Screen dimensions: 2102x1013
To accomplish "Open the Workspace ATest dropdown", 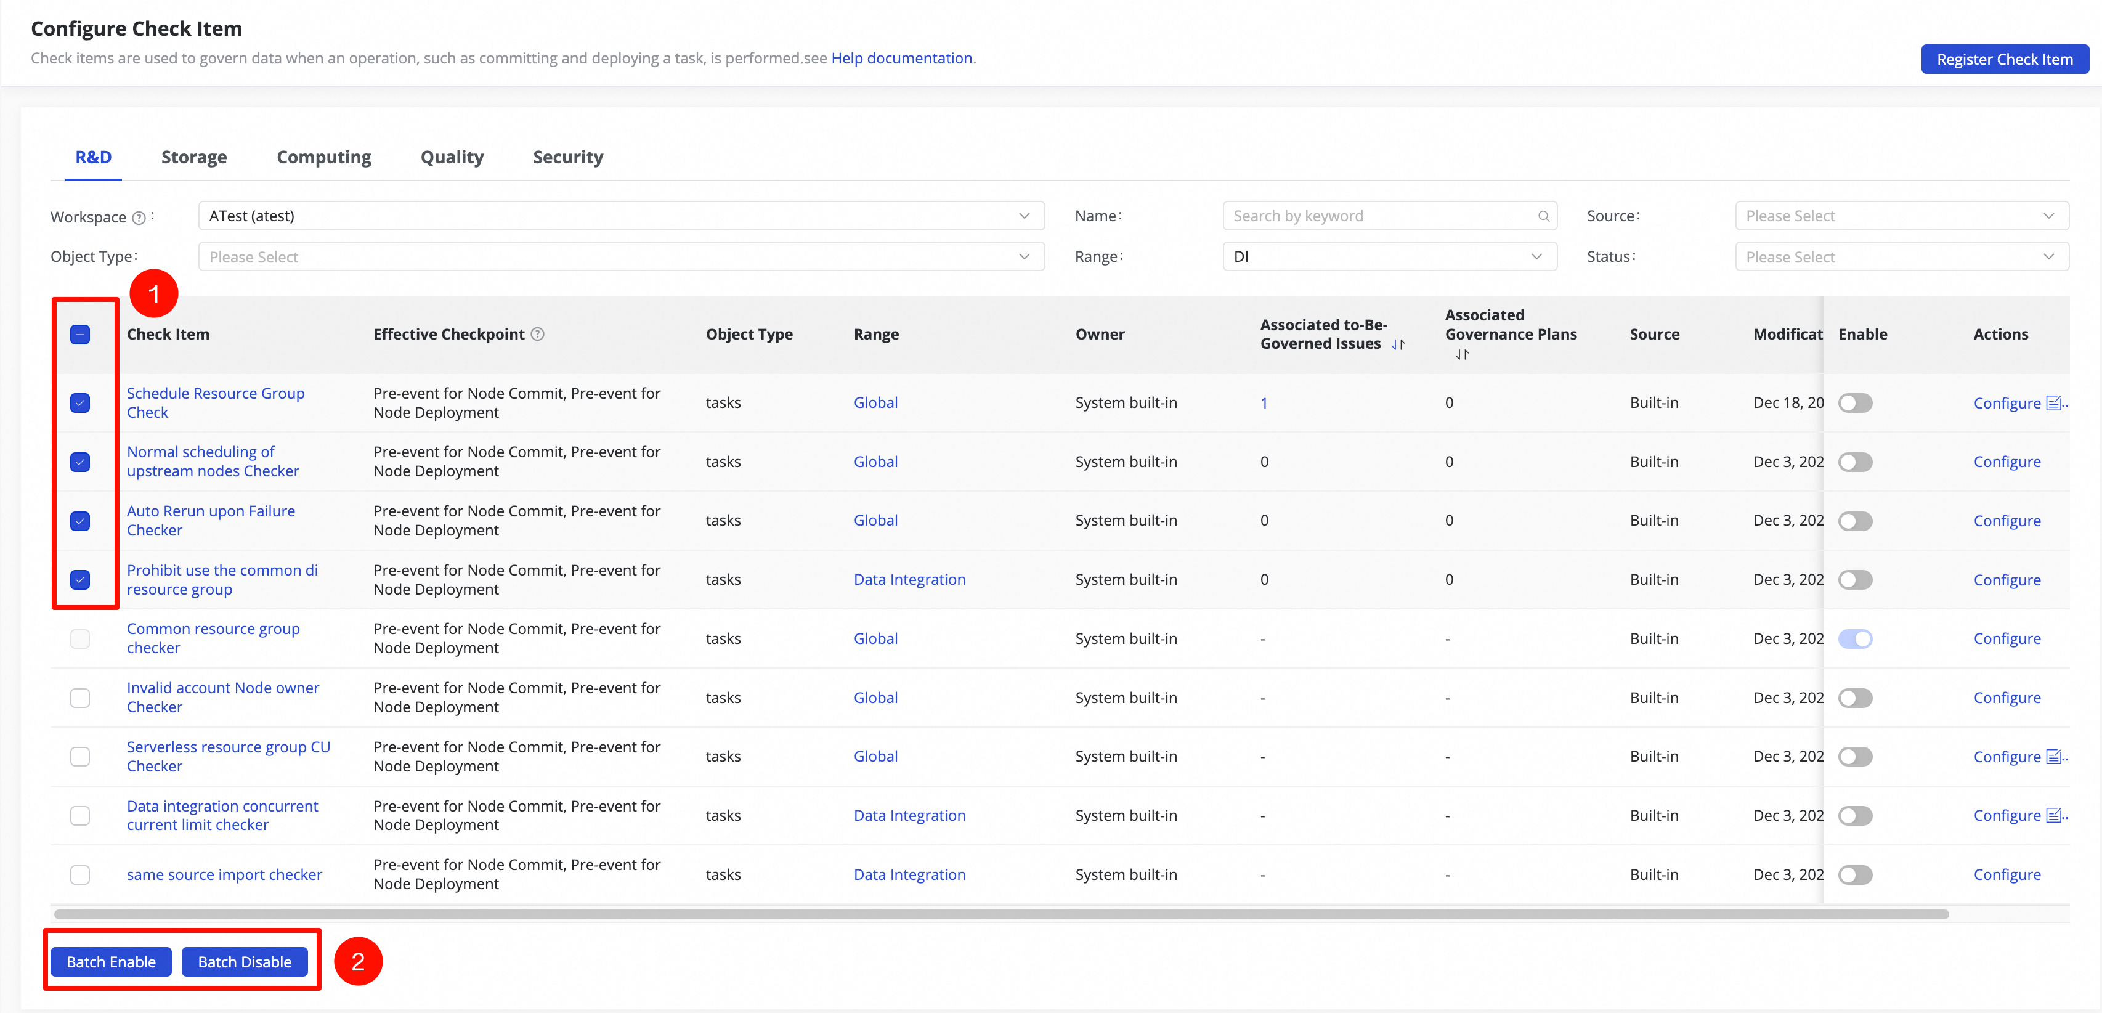I will tap(621, 216).
